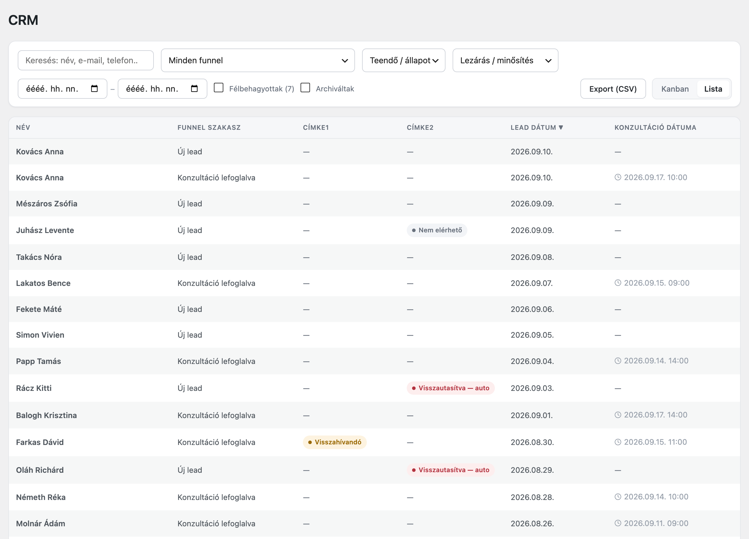The height and width of the screenshot is (539, 749).
Task: Open the Takács Nóra lead
Action: point(374,257)
